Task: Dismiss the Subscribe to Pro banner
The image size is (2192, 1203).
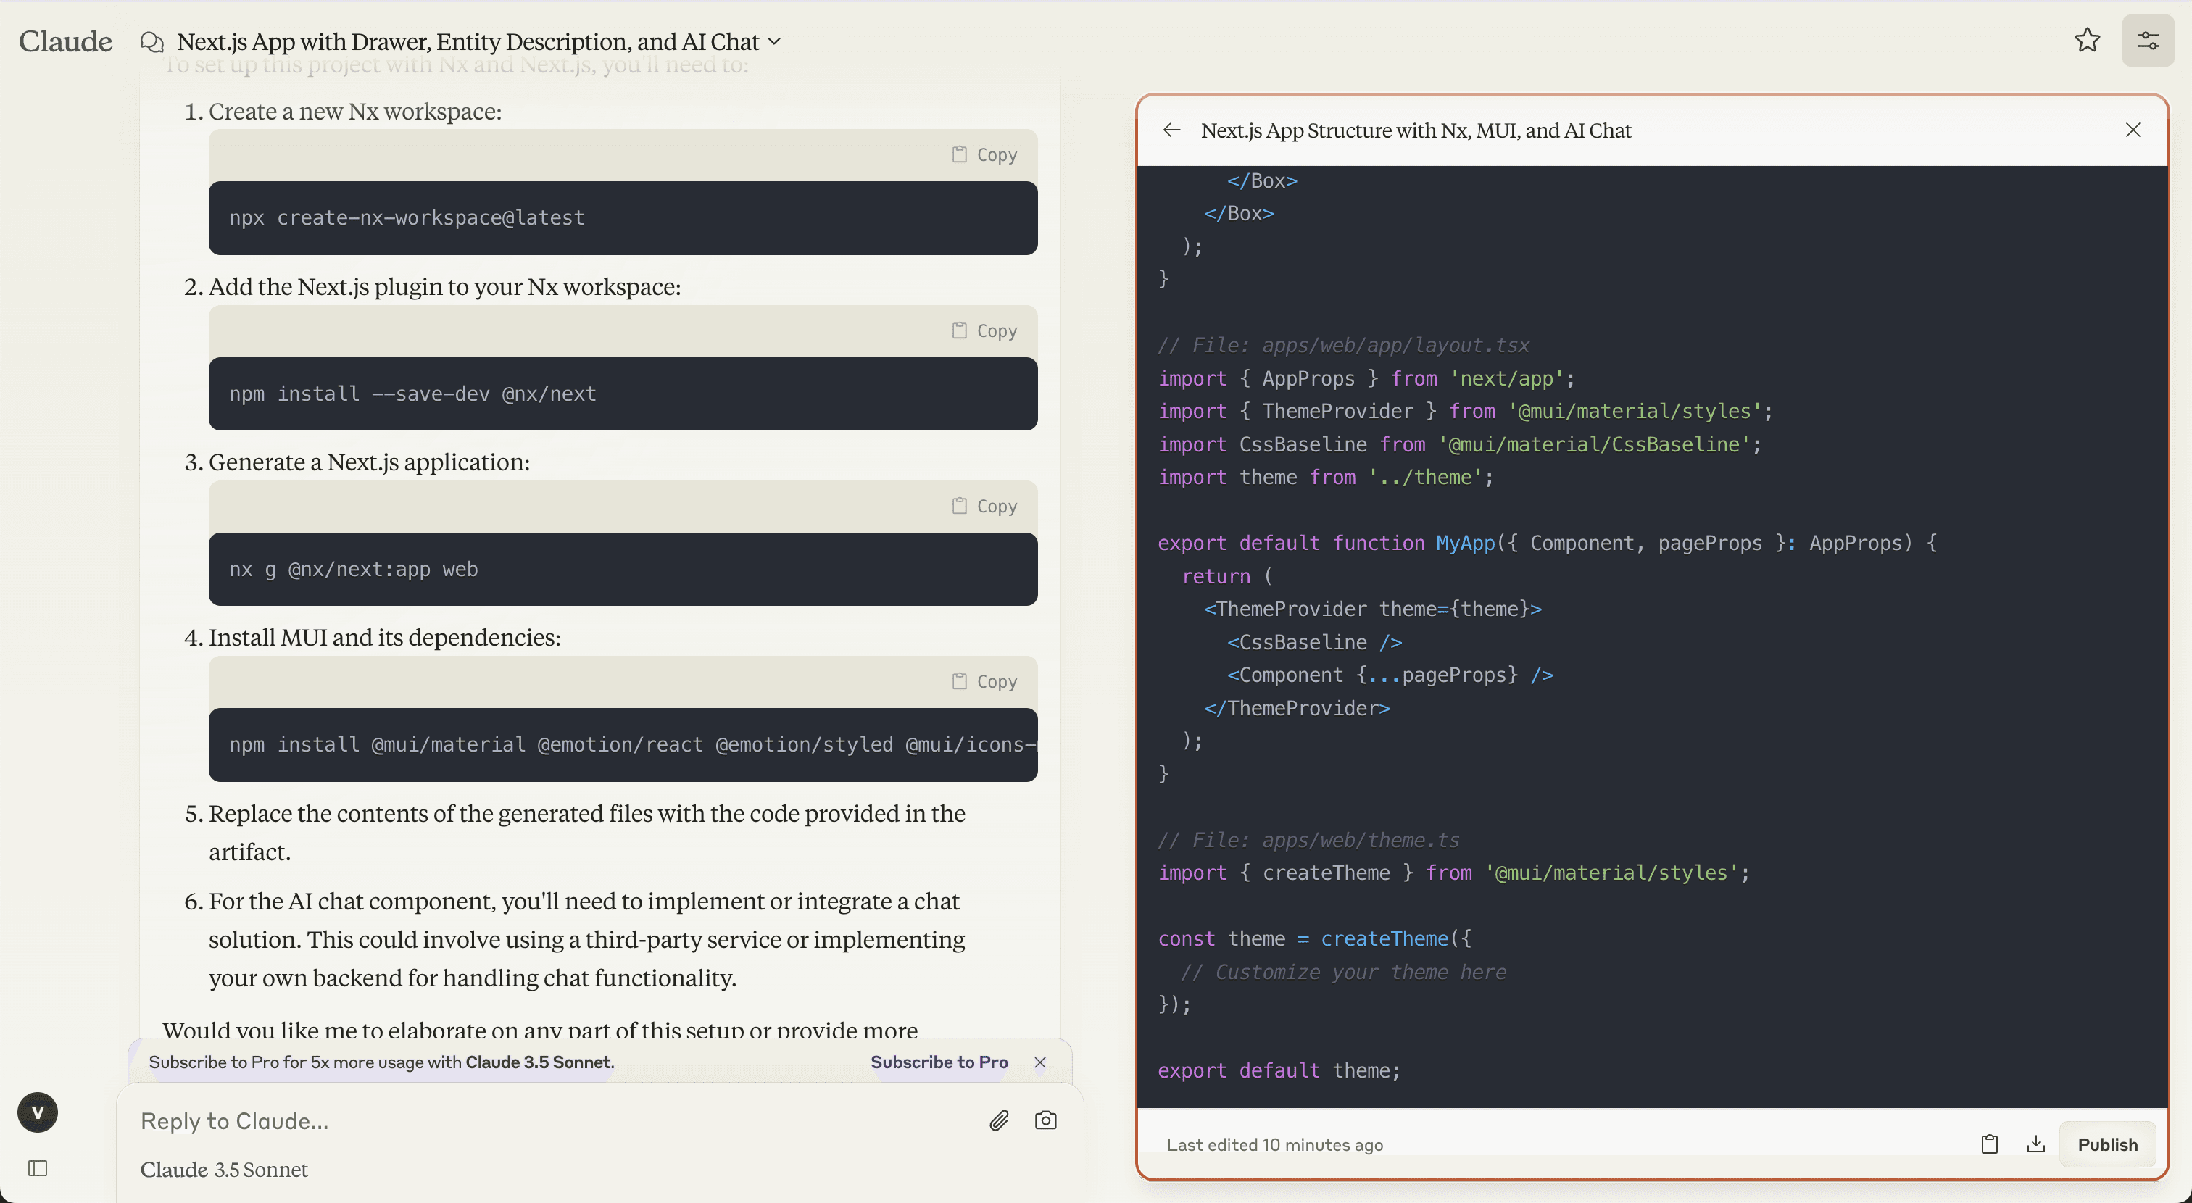Action: tap(1040, 1062)
